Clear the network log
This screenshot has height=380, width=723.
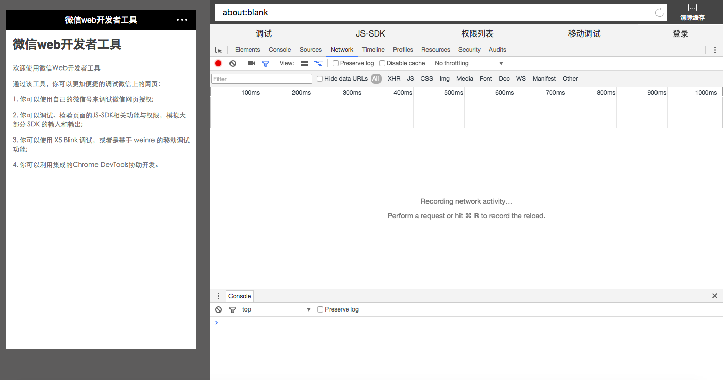coord(233,63)
